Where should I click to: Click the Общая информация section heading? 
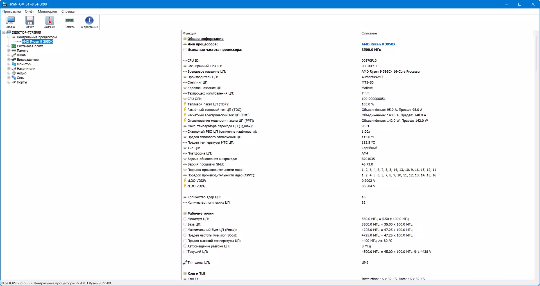[x=205, y=39]
